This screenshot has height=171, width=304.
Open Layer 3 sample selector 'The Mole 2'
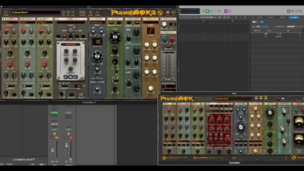click(44, 22)
